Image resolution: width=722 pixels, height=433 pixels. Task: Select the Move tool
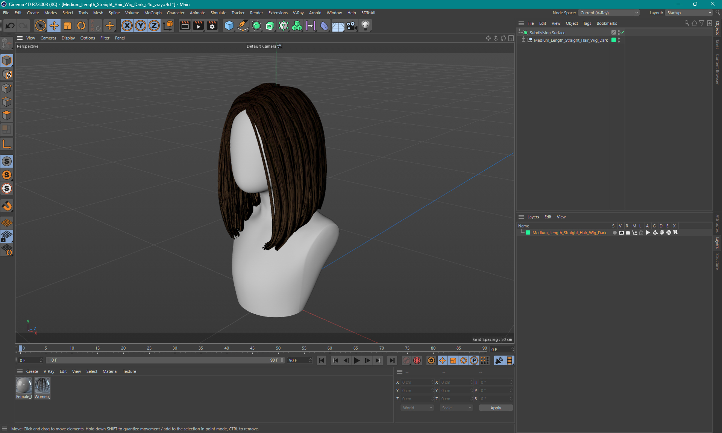pyautogui.click(x=54, y=26)
